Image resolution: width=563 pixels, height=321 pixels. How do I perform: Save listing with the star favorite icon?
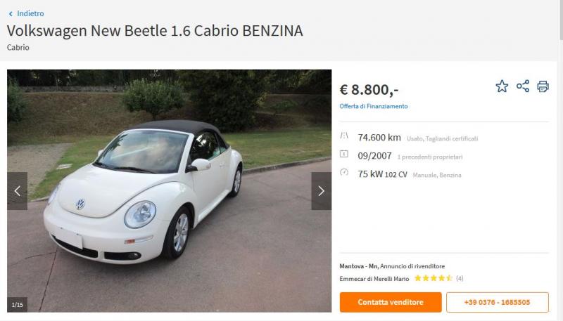click(502, 86)
